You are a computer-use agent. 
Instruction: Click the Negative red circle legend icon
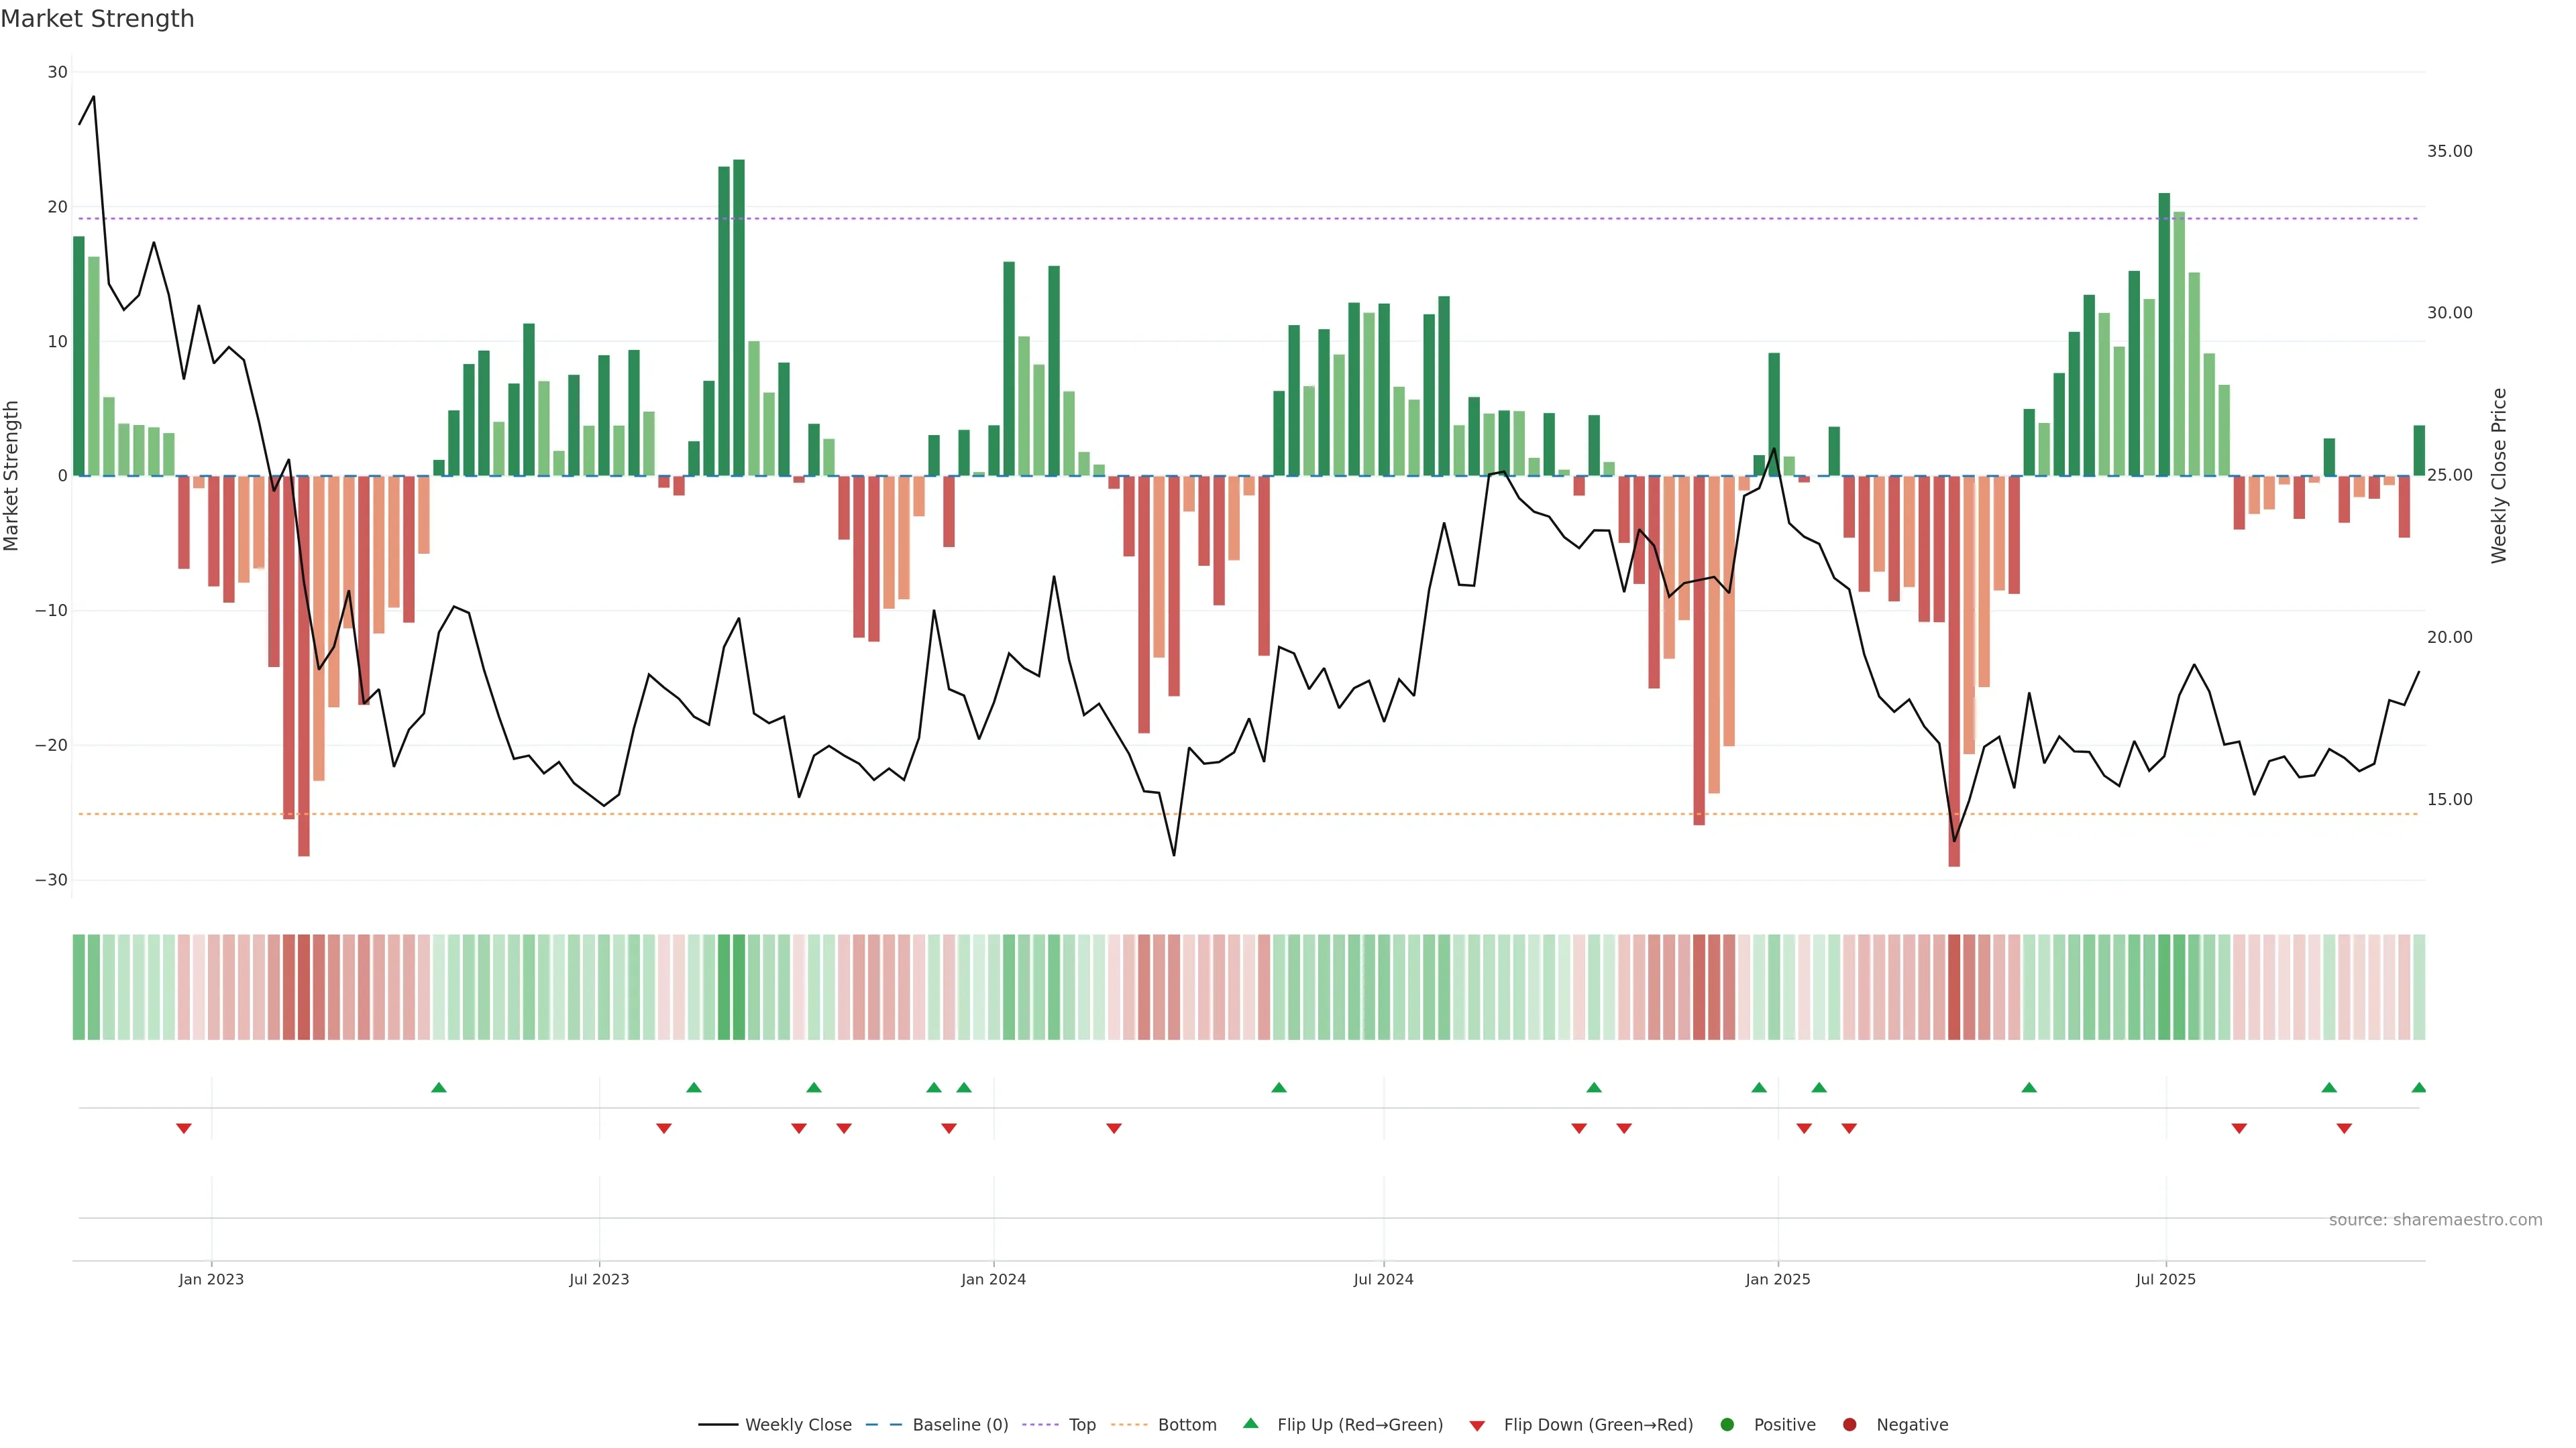(x=1849, y=1424)
